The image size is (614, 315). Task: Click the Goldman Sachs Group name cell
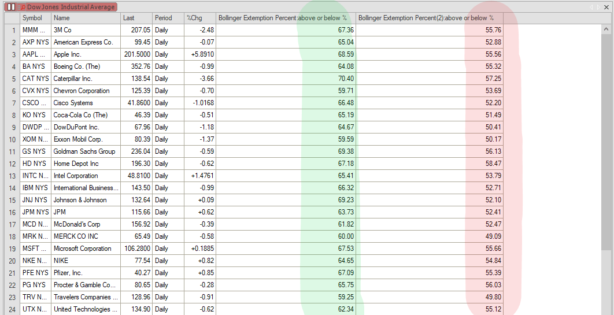pyautogui.click(x=86, y=151)
